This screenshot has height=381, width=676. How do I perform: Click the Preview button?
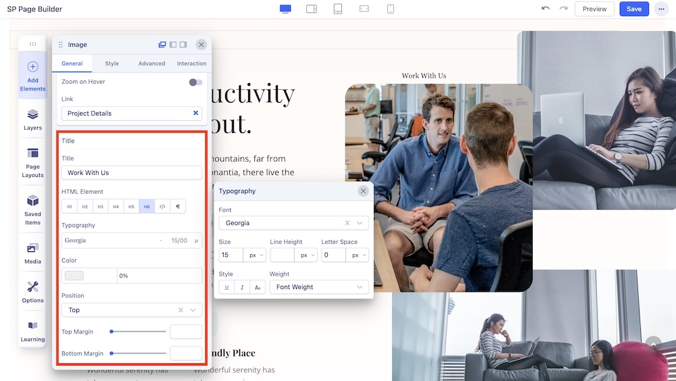[594, 9]
